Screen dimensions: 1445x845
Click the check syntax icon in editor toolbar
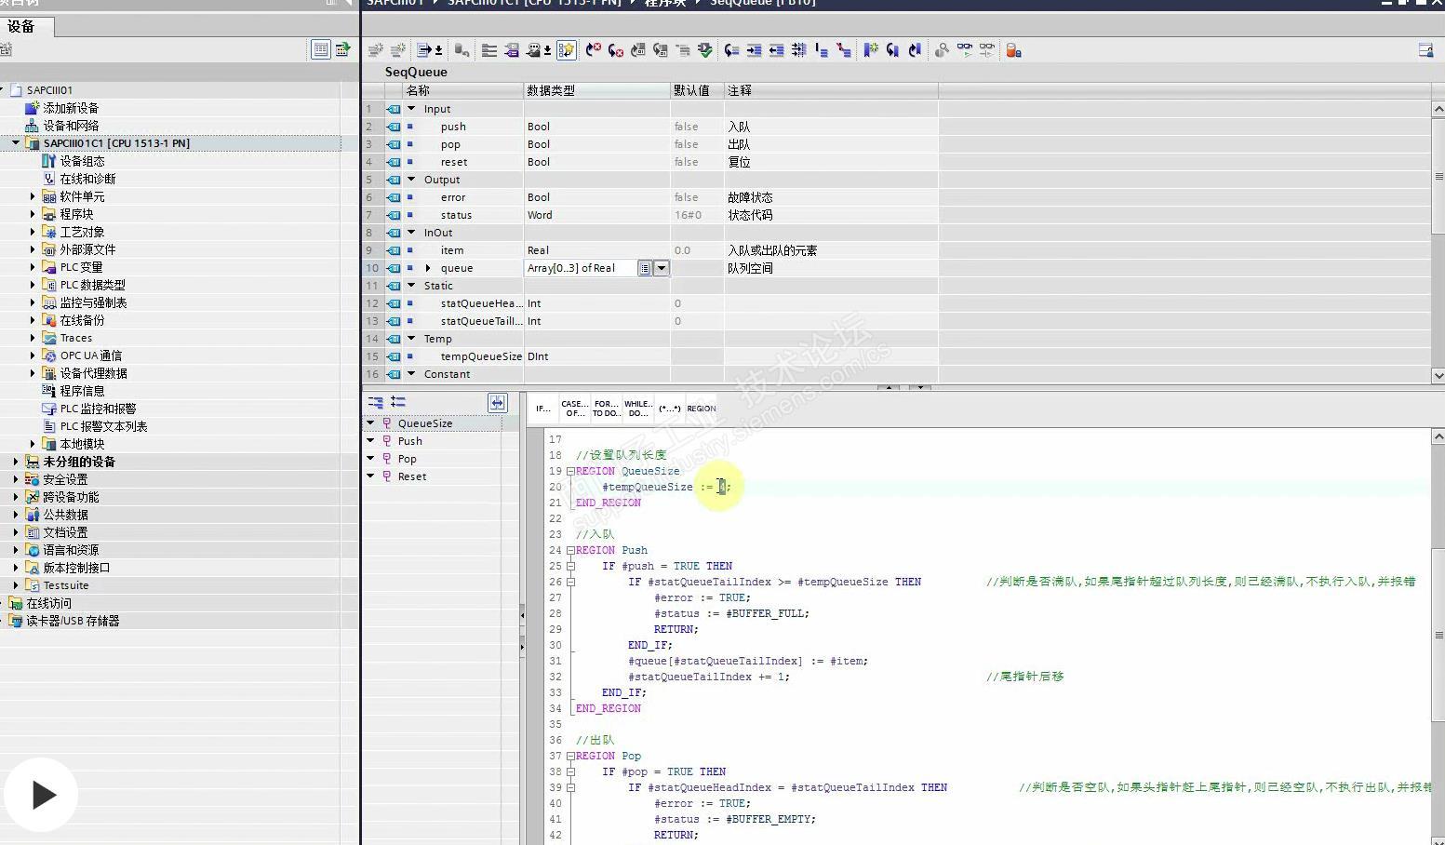[705, 50]
